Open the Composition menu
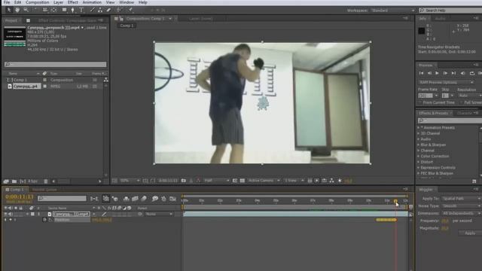This screenshot has height=271, width=482. point(37,2)
